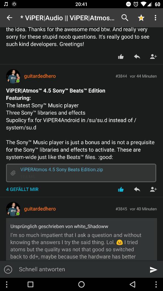View who liked via 4 GEFÄLLT MIR
Screen dimensions: 163x291
point(22,189)
